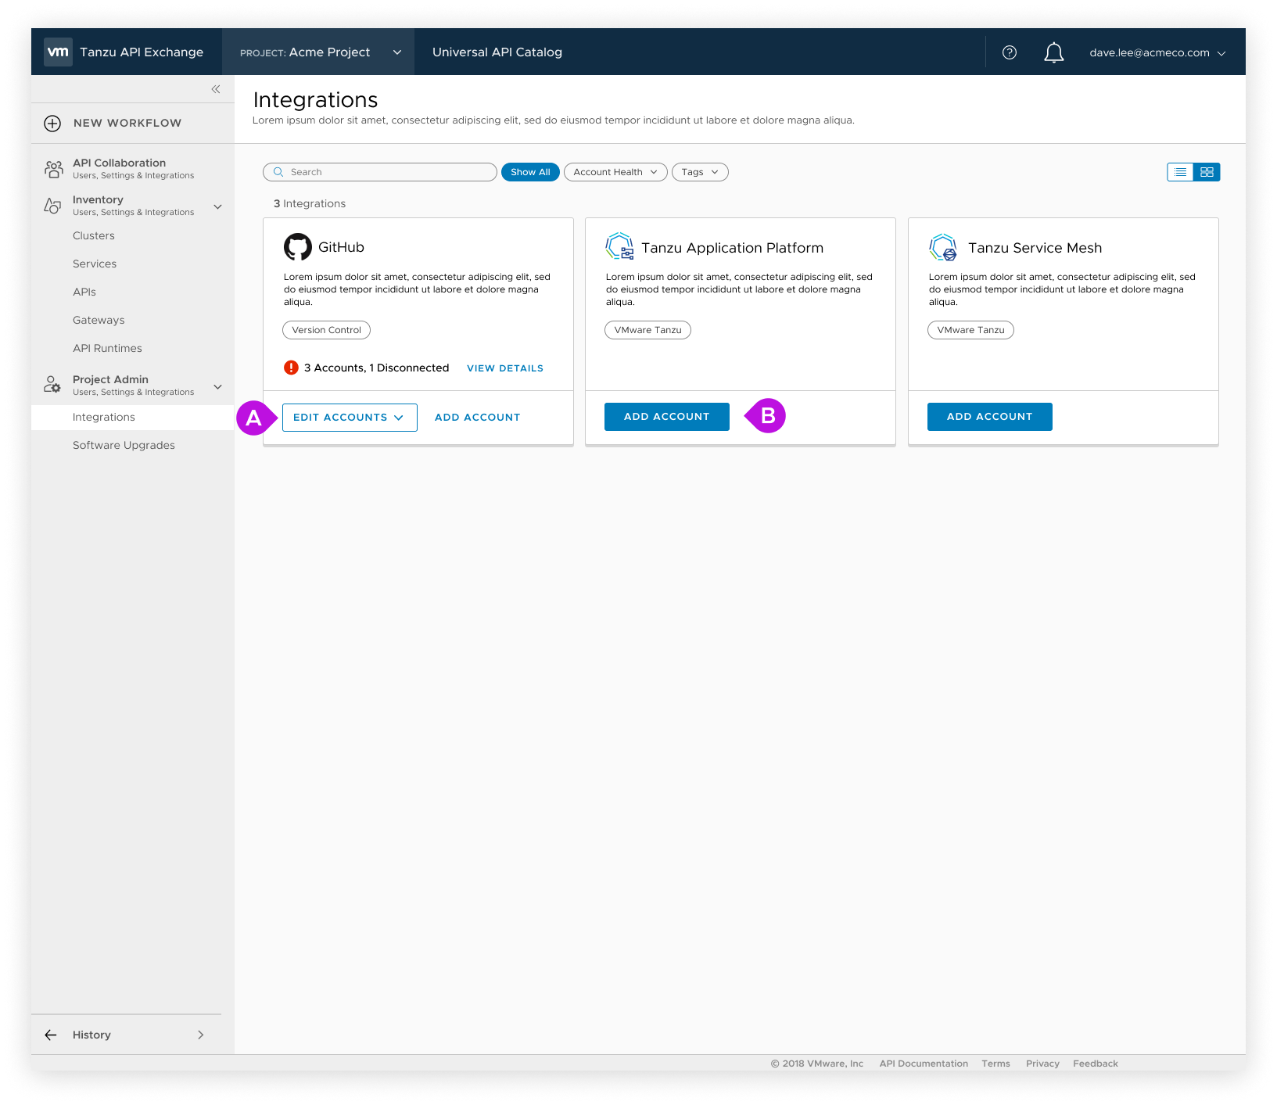
Task: Click the VMware vm logo
Action: click(x=58, y=52)
